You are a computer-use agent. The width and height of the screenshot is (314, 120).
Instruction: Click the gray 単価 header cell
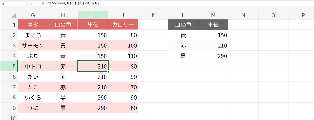point(213,25)
